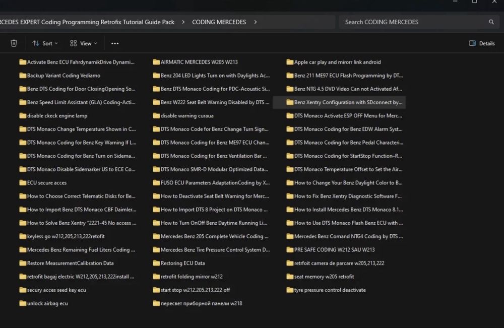Select 'Activate Benz ECU FahrdynamikDrive Dynami...' folder name

81,62
